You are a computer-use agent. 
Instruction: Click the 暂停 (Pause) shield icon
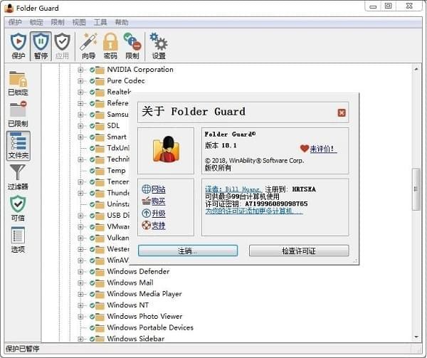(x=41, y=43)
